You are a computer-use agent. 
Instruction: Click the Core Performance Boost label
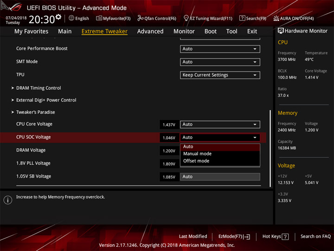42,48
